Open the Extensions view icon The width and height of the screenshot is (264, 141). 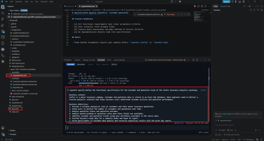click(3, 31)
